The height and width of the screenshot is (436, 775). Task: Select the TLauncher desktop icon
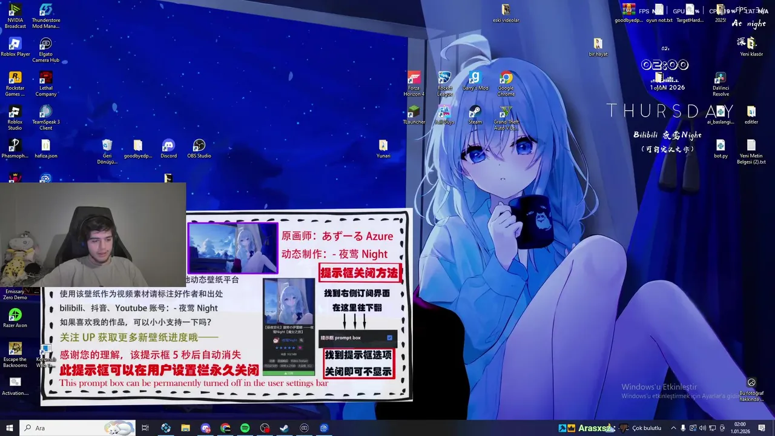pos(414,115)
